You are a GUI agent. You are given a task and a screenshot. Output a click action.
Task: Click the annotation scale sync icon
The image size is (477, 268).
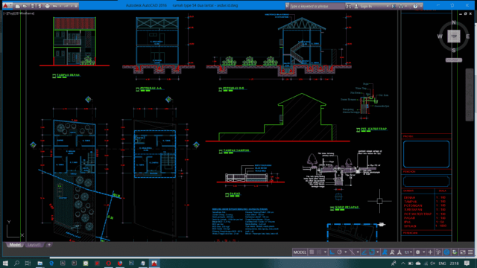coord(399,252)
